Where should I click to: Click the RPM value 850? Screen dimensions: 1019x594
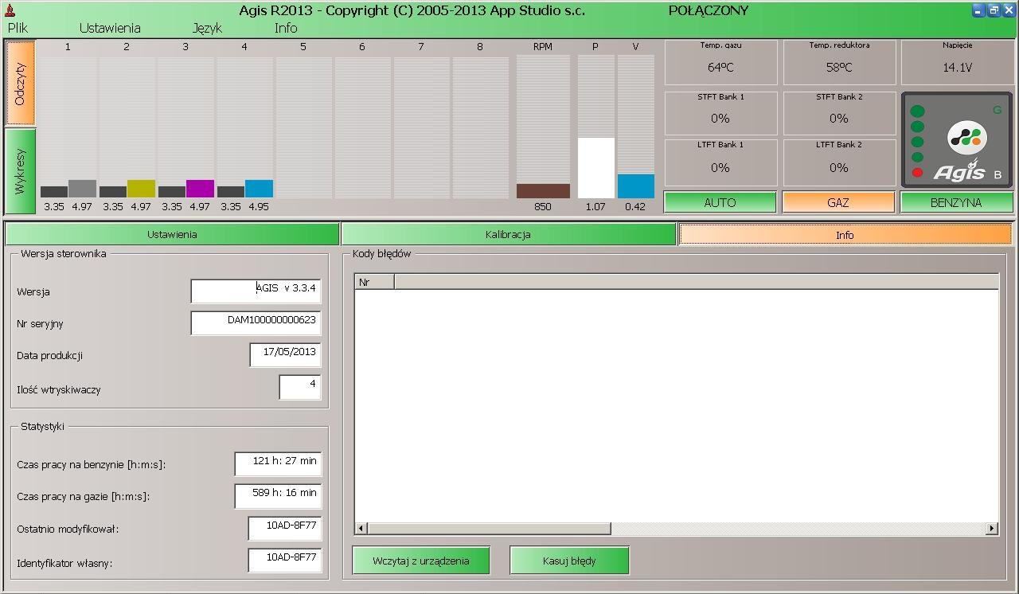543,207
